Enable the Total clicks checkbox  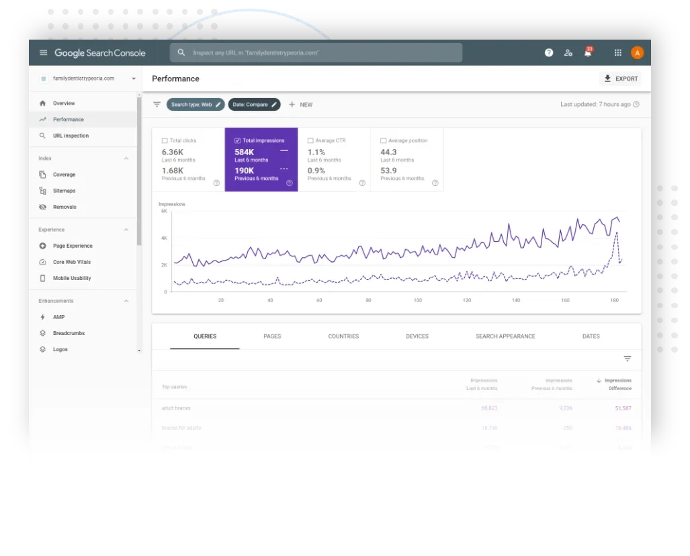165,141
